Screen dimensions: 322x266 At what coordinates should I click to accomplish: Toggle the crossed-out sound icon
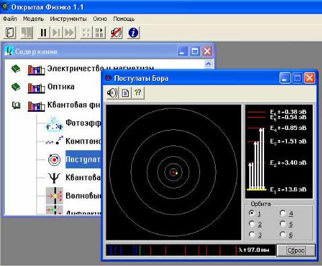pyautogui.click(x=116, y=33)
